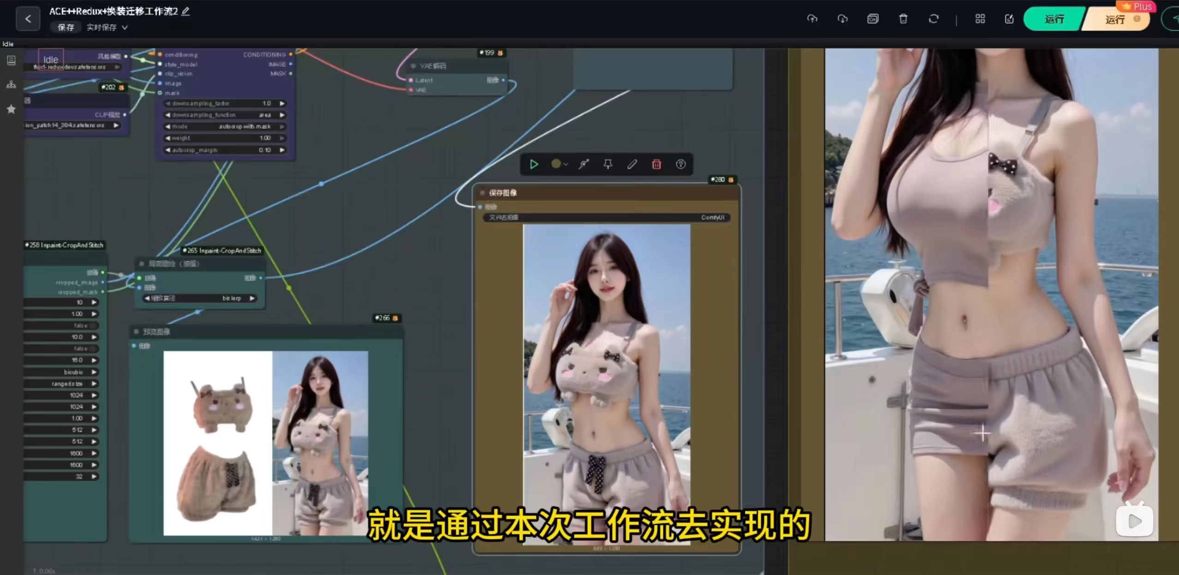This screenshot has height=575, width=1179.
Task: Open the node color swatch in the floating toolbar
Action: coord(557,164)
